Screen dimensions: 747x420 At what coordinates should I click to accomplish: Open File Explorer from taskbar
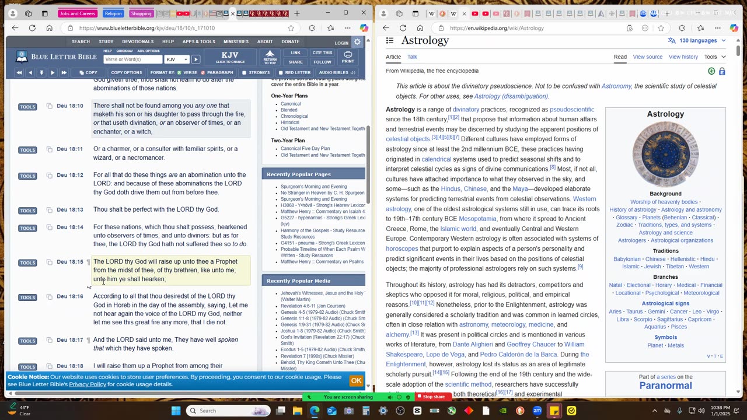(x=298, y=411)
